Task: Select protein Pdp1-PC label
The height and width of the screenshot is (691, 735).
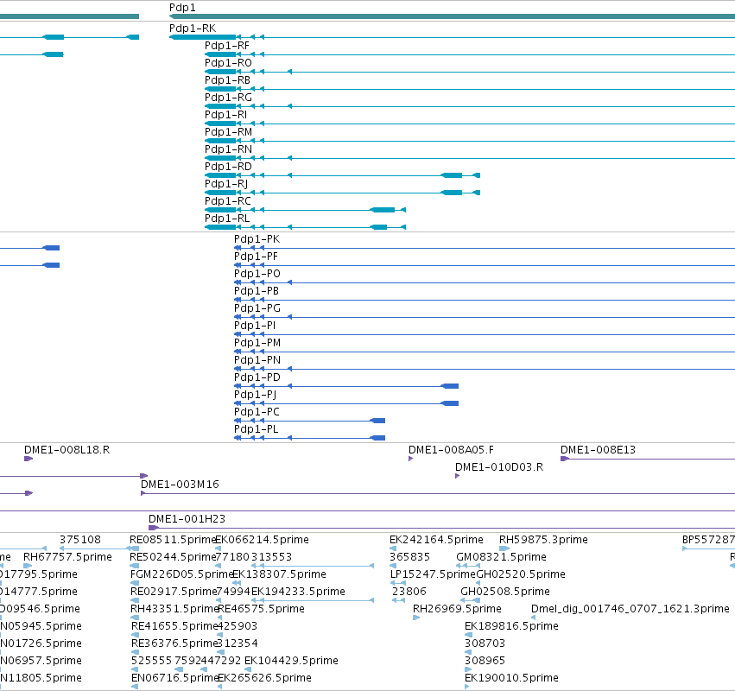Action: pos(257,412)
